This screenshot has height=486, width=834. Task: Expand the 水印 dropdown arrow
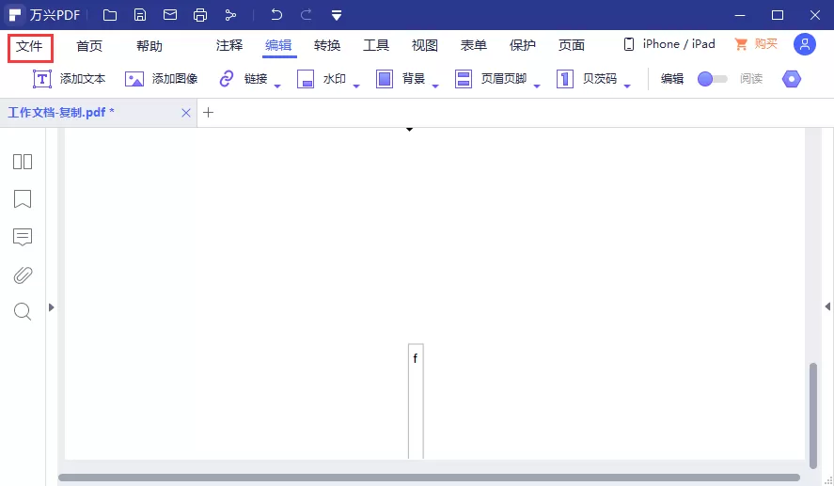tap(356, 86)
